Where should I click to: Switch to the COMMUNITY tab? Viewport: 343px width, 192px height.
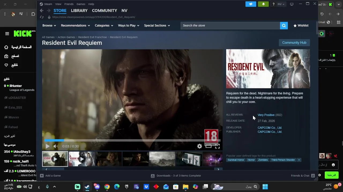tap(105, 11)
